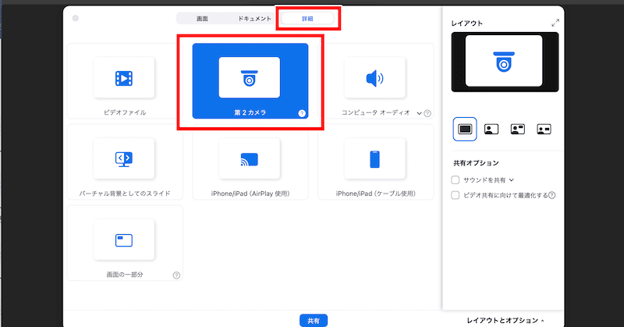The width and height of the screenshot is (624, 327).
Task: Click the blue 共有 button
Action: [312, 320]
